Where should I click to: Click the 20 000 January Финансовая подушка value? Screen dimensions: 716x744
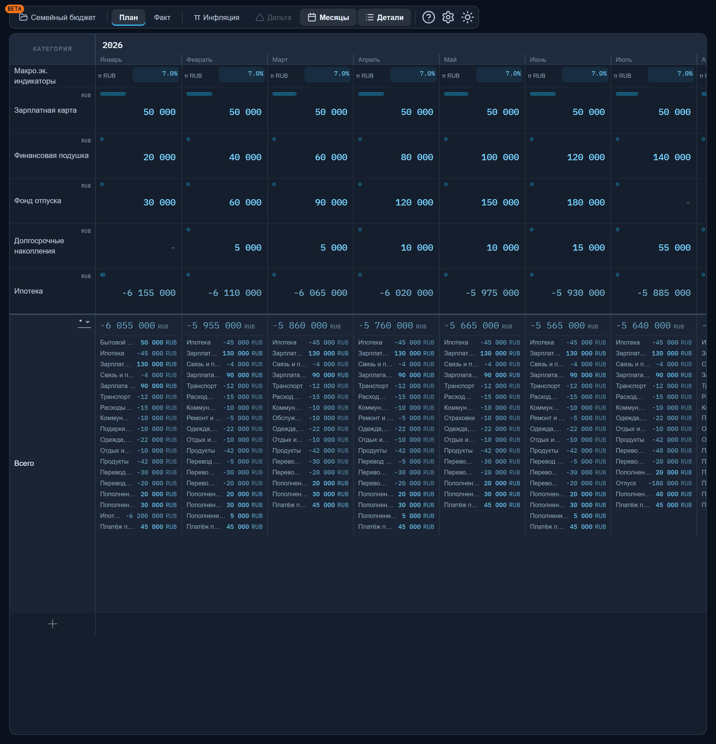click(159, 158)
